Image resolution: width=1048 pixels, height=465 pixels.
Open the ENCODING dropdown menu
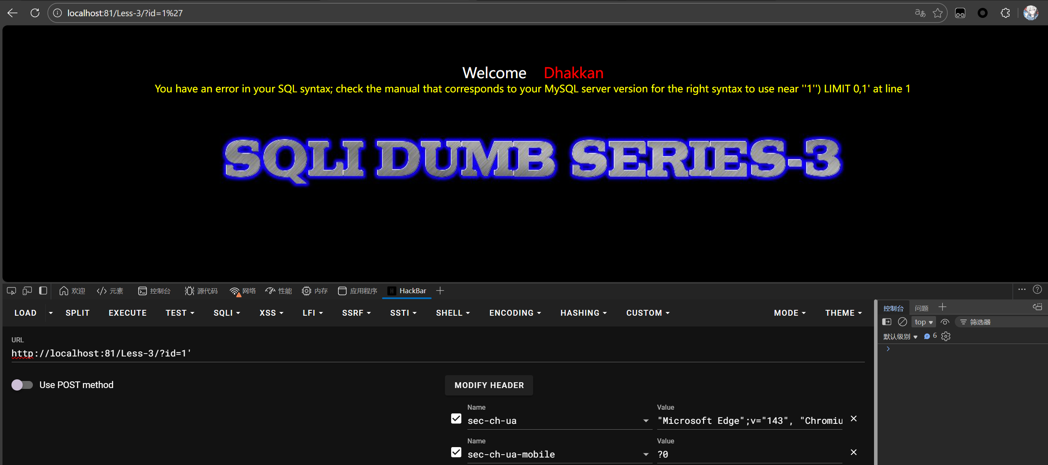[515, 313]
